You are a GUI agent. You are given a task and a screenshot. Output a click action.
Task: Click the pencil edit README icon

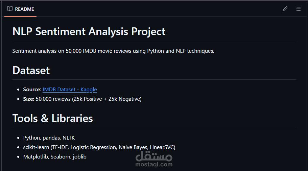(x=285, y=9)
